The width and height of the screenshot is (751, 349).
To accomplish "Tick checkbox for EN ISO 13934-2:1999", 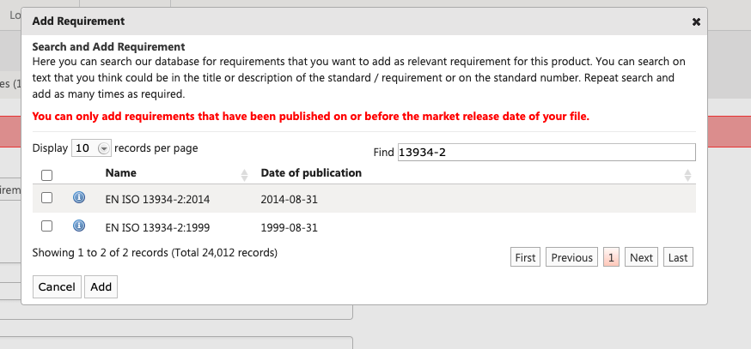I will (46, 226).
